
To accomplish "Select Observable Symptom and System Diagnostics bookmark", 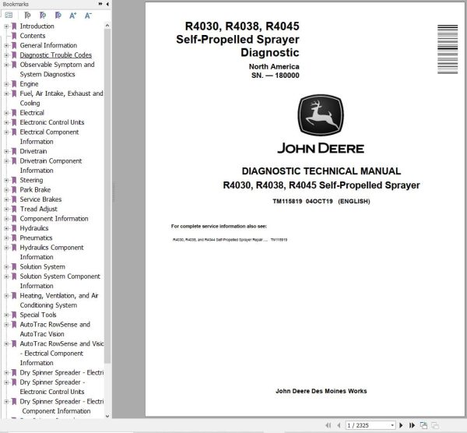I will [57, 69].
